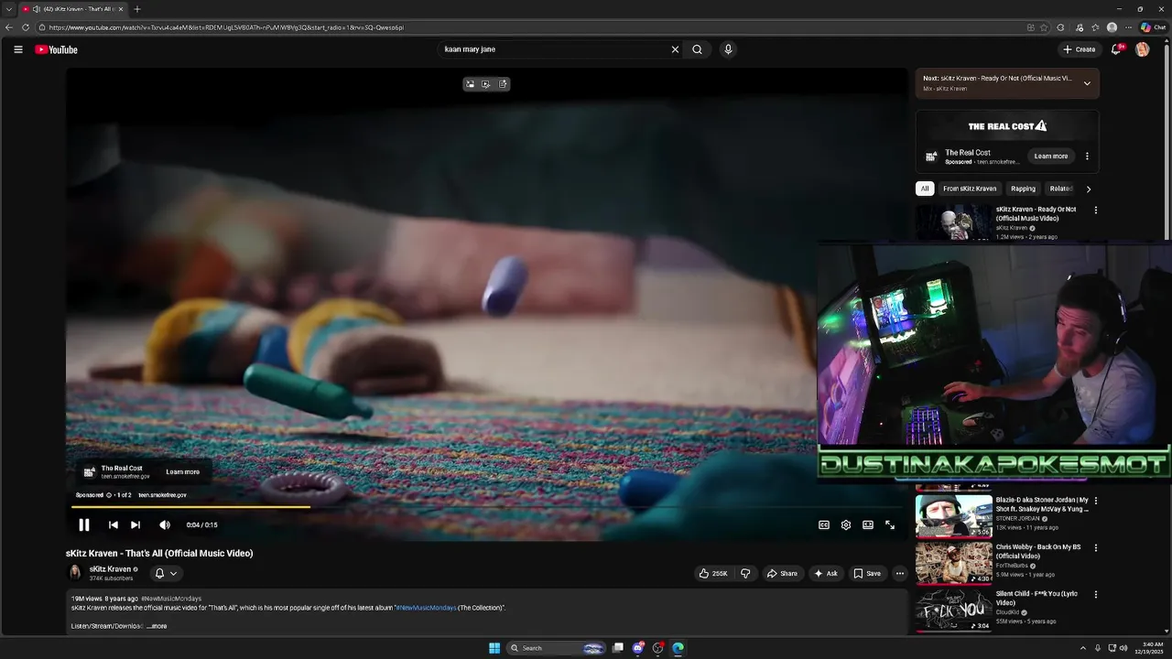Open options for Silent Child video

pos(1095,595)
